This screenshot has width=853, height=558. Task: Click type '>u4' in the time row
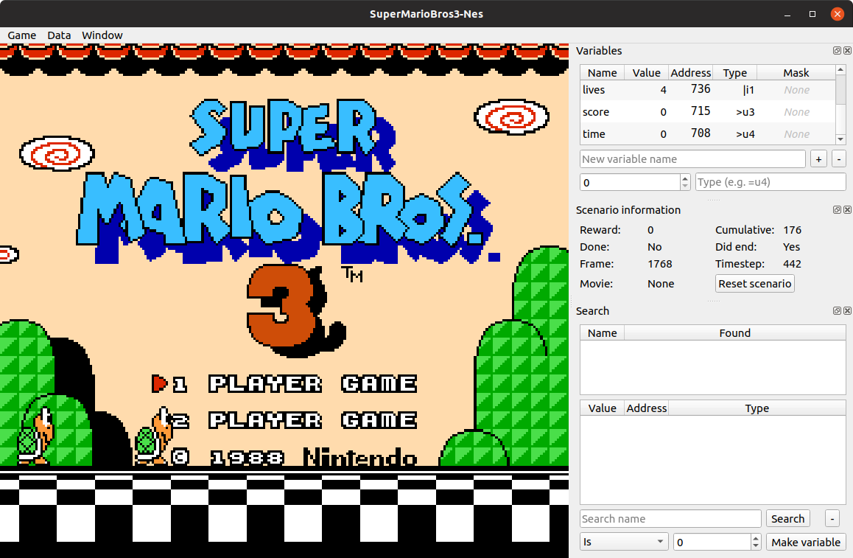pos(745,134)
